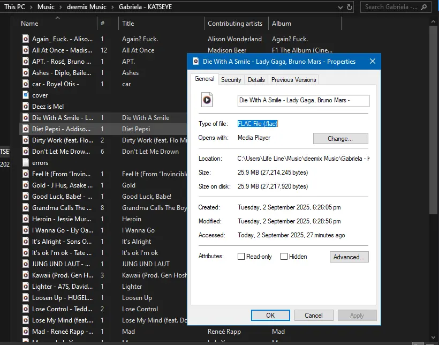Click the JUNG UND LAUT file icon

tap(26, 264)
